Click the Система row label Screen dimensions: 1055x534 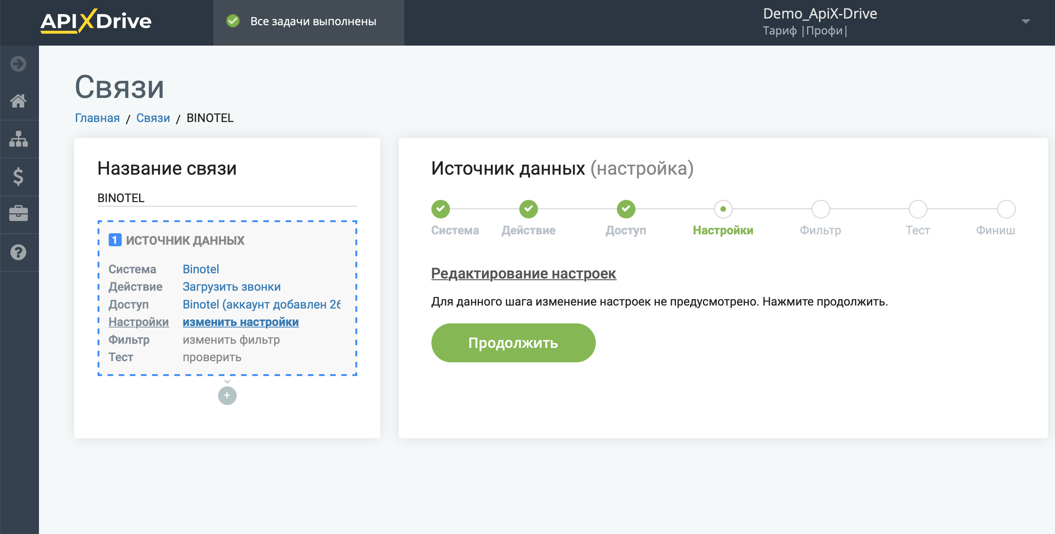click(x=132, y=269)
